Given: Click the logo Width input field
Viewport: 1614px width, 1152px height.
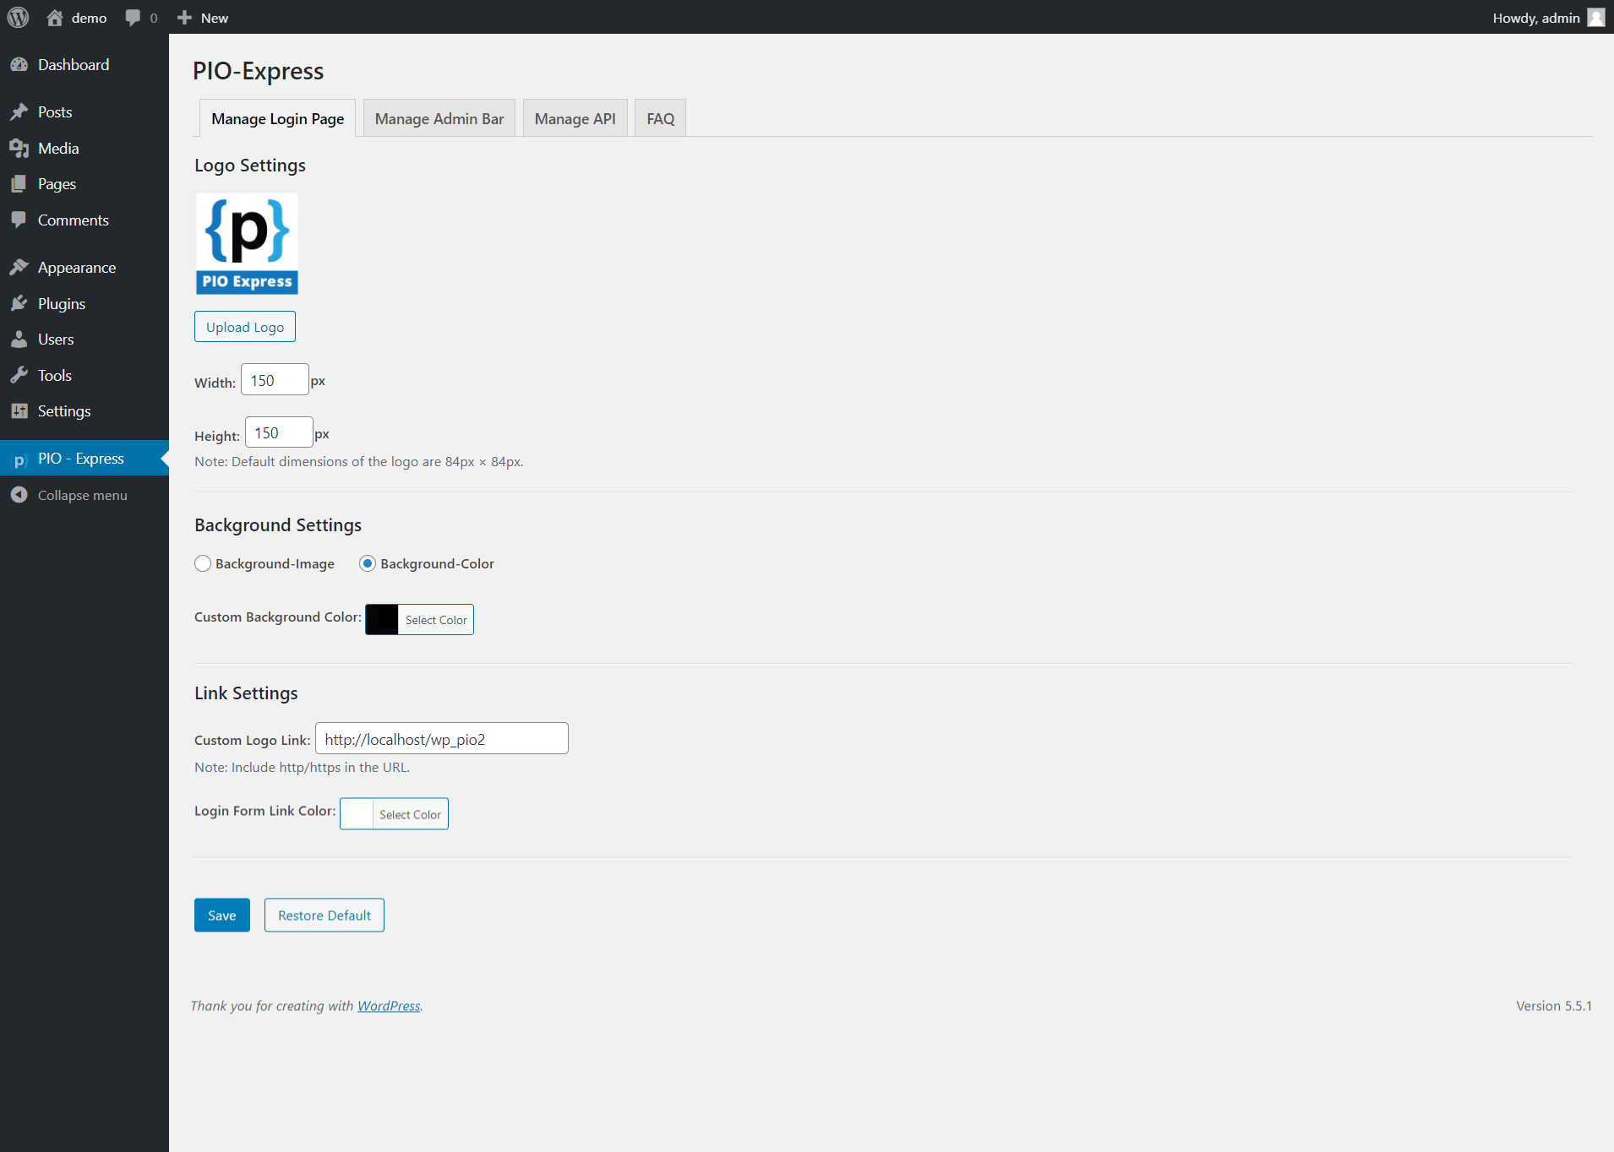Looking at the screenshot, I should 275,380.
